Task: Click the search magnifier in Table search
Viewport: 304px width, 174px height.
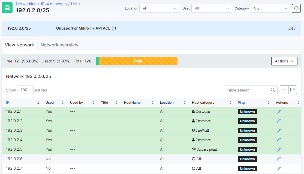Action: [273, 90]
